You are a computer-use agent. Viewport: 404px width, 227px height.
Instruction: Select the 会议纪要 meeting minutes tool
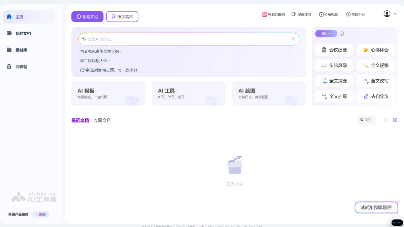pos(334,49)
